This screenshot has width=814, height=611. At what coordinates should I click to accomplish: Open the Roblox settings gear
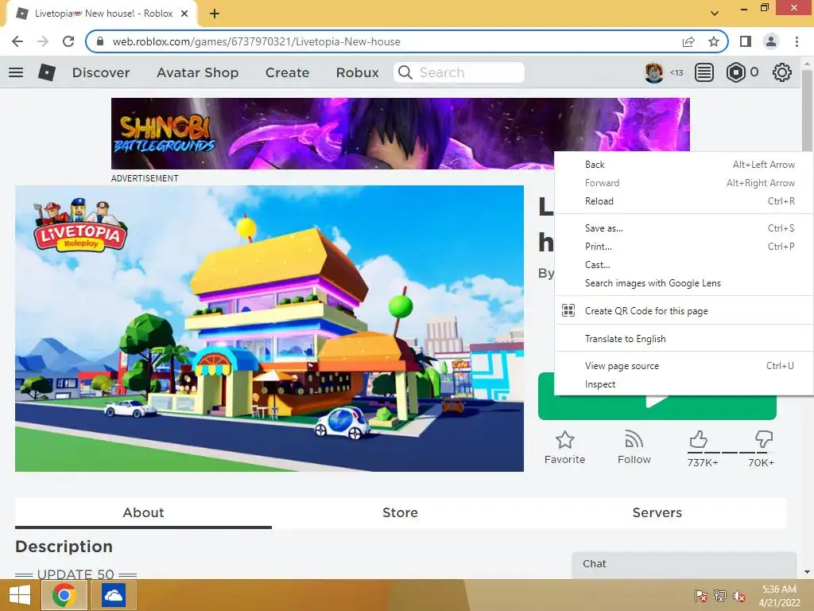782,72
